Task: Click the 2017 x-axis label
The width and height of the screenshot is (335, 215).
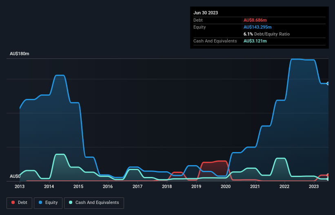Action: [x=138, y=186]
